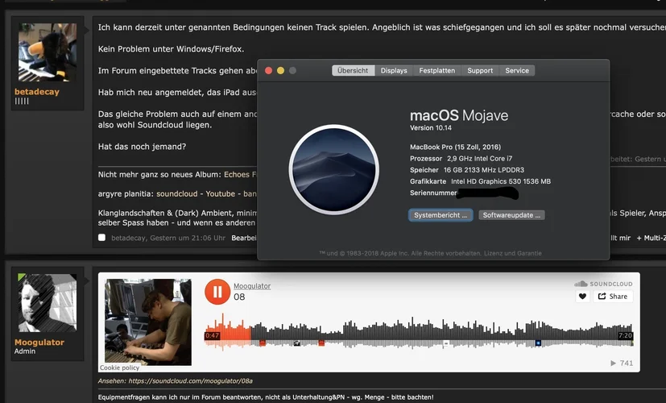Click the MacBook Pro (15 Zoll, 2016) text
Image resolution: width=666 pixels, height=403 pixels.
[x=455, y=147]
